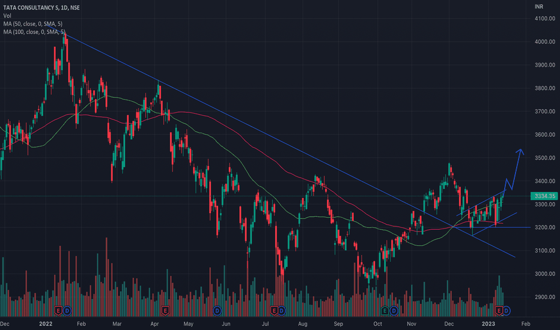Open the dividend D marker in January 2023

[506, 311]
